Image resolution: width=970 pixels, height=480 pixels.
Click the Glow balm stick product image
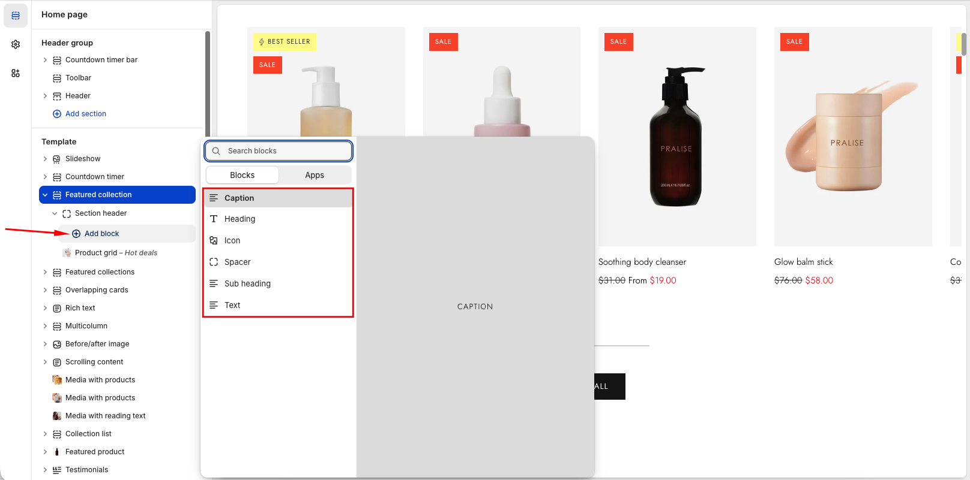click(852, 137)
